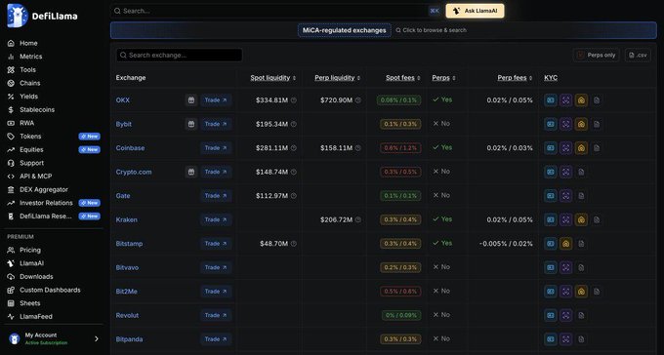The image size is (664, 355).
Task: Click the LlamaFeed pulse icon
Action: [x=11, y=317]
